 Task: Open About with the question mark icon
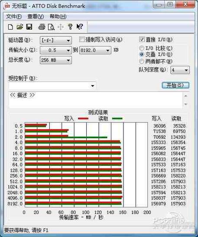[x=70, y=27]
